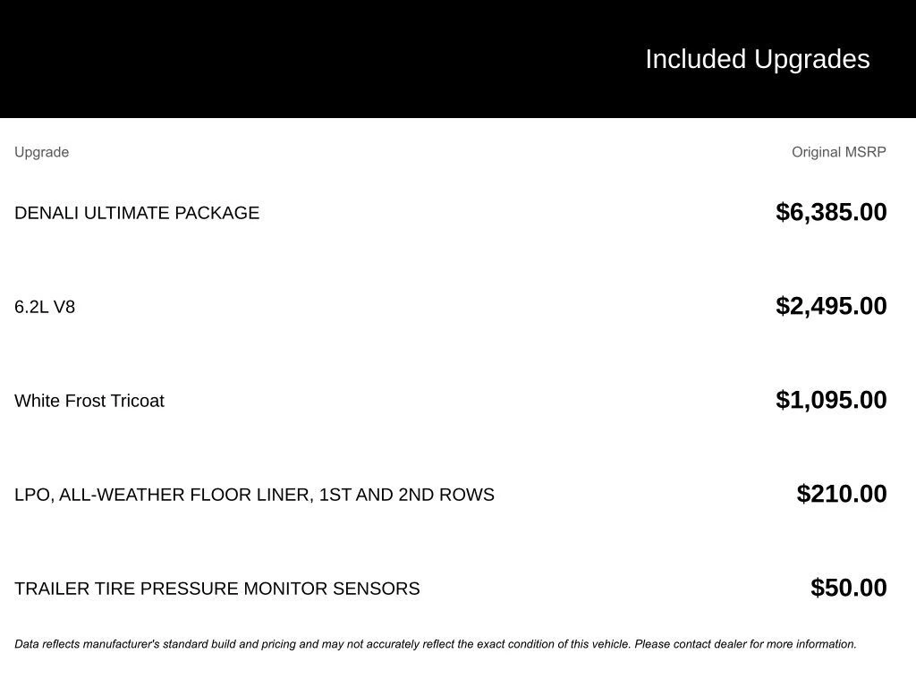The image size is (916, 687).
Task: Click the $2,495.00 price
Action: coord(831,306)
